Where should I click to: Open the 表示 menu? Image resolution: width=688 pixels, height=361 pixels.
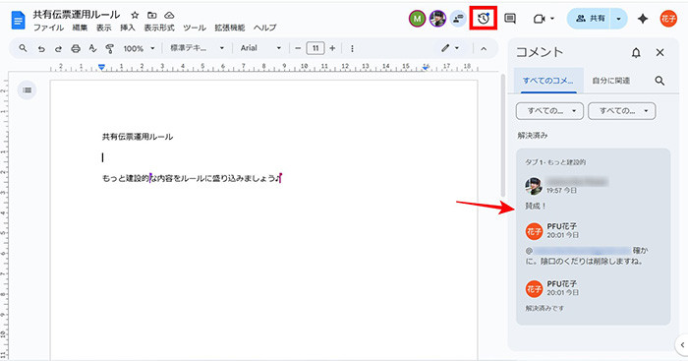click(103, 28)
